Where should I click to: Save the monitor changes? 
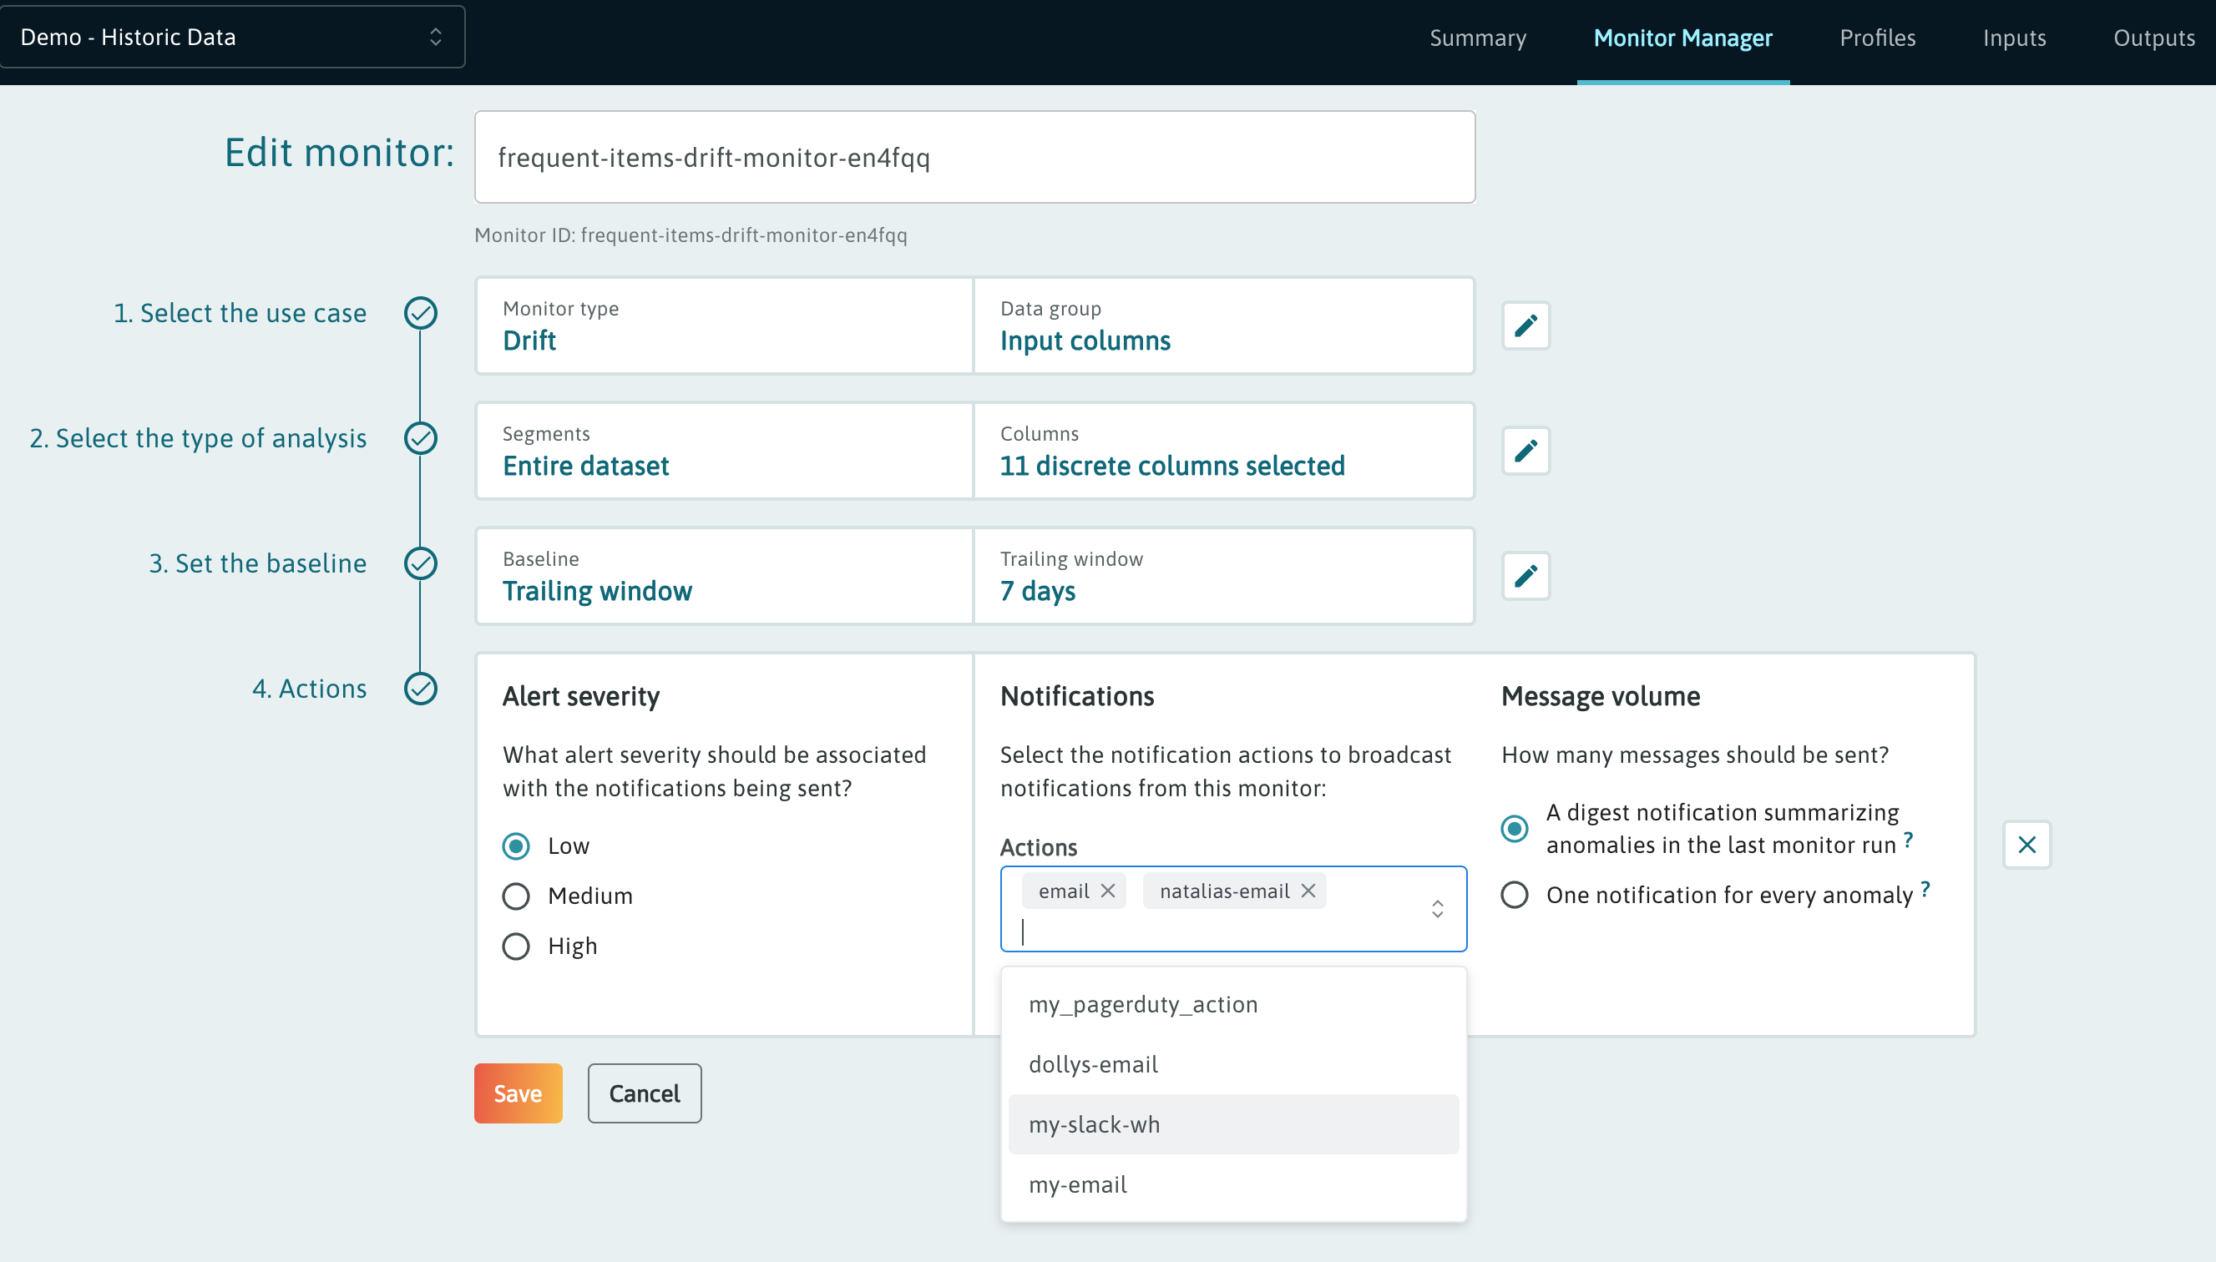518,1093
